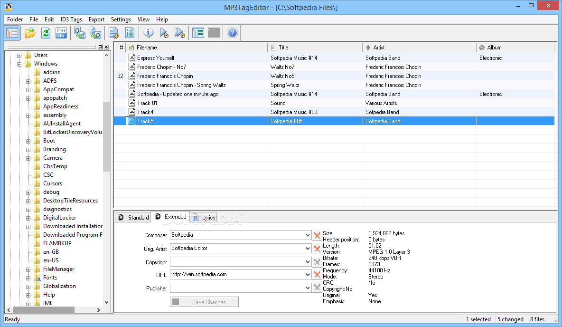Open the Publisher dropdown arrow
Screen dimensions: 562x327
coord(308,288)
